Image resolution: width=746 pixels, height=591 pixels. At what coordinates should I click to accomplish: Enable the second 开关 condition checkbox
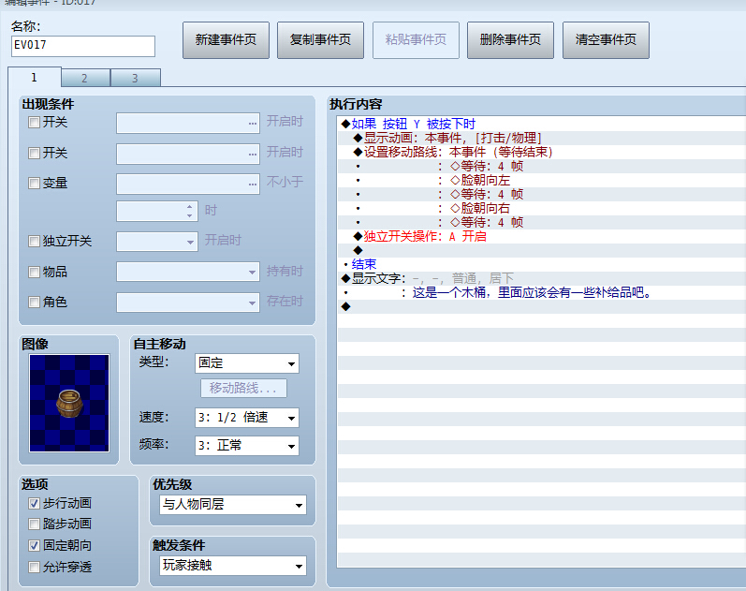tap(35, 153)
